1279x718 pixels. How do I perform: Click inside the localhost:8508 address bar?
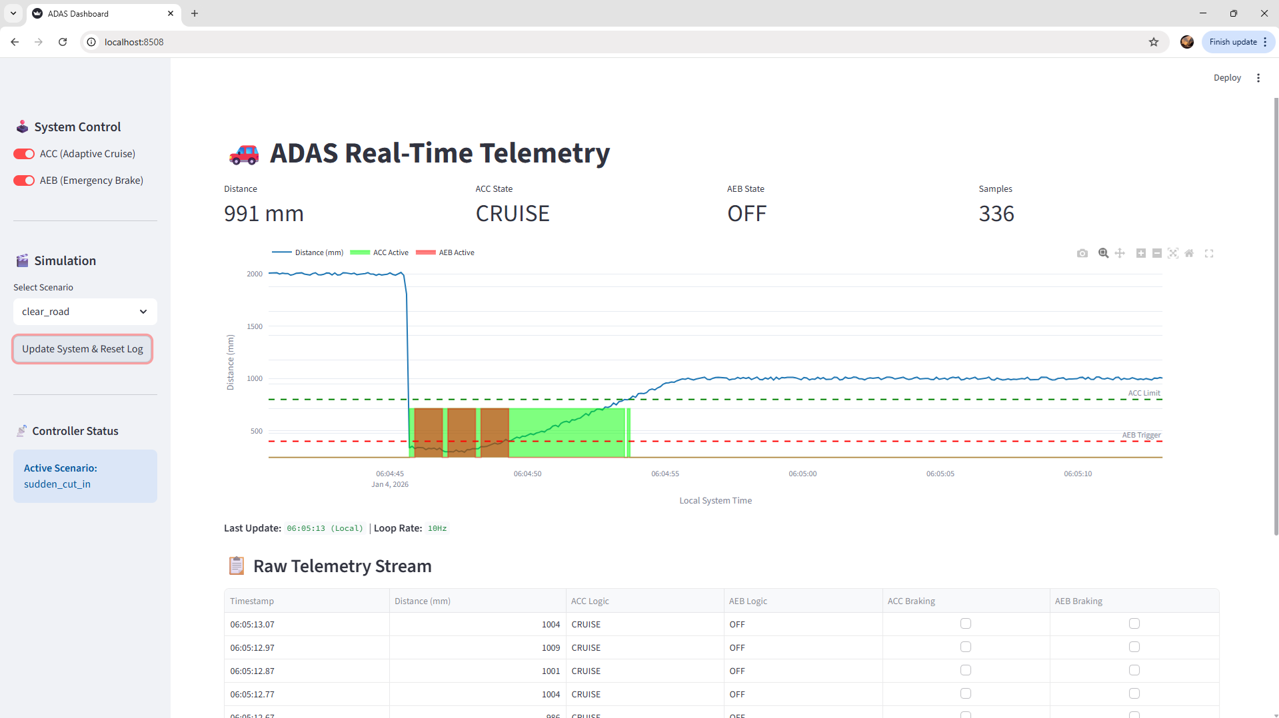[x=267, y=41]
